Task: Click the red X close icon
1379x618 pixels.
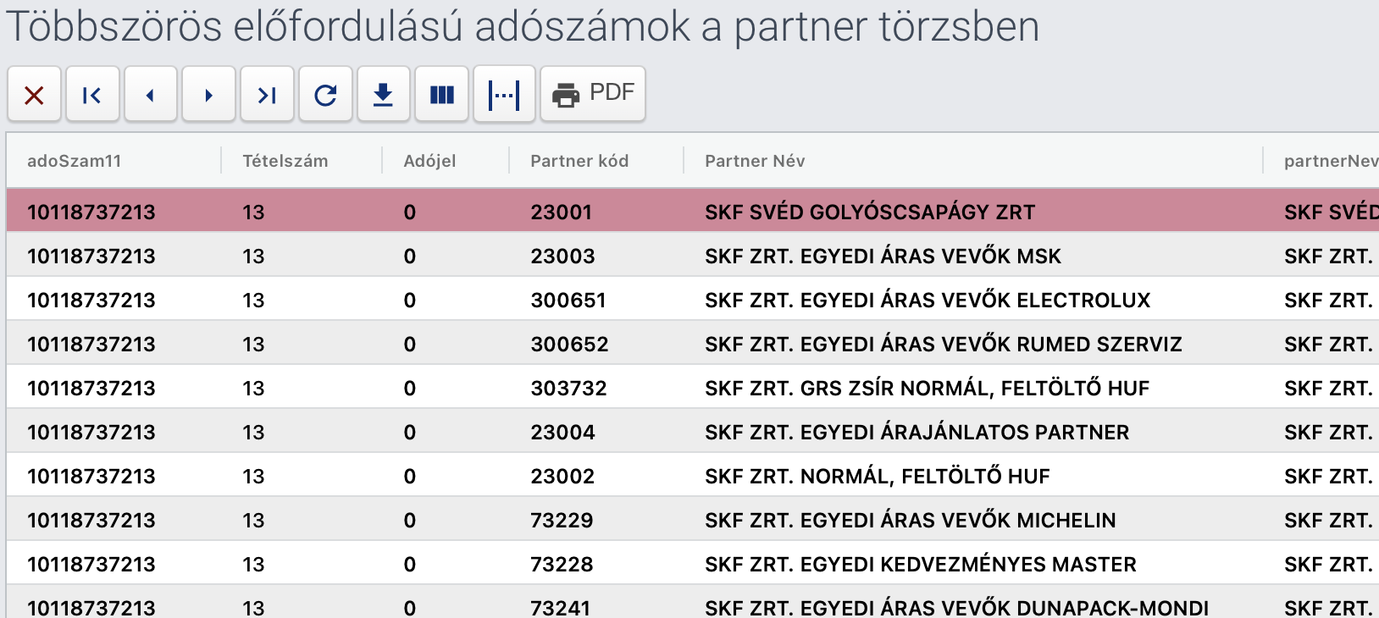Action: 34,95
